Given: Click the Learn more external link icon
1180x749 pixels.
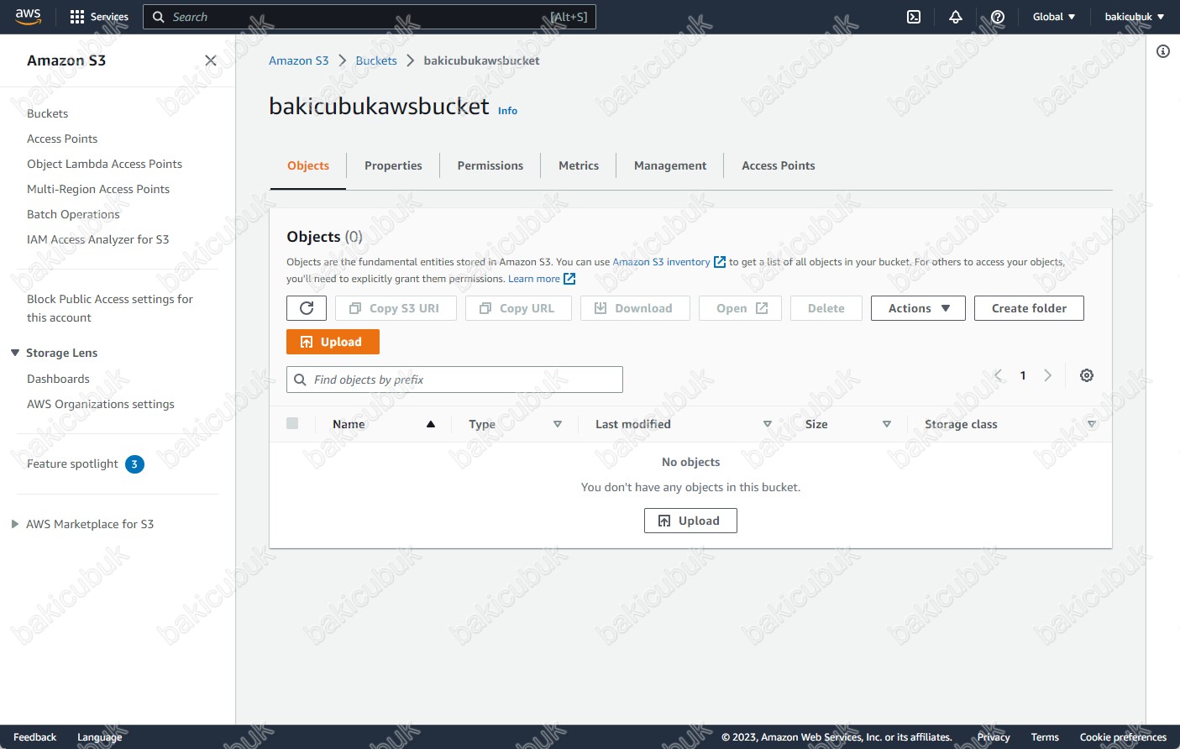Looking at the screenshot, I should [x=569, y=279].
